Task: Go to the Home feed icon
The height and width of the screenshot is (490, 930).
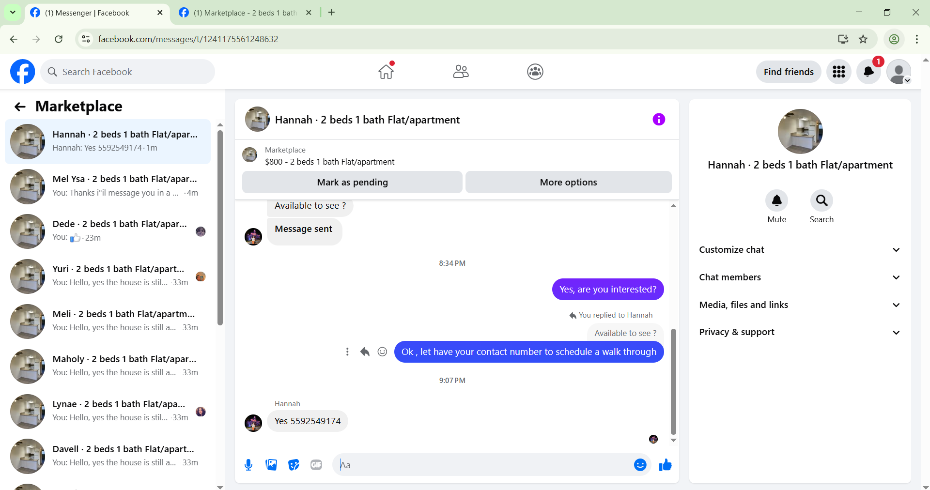Action: pos(386,72)
